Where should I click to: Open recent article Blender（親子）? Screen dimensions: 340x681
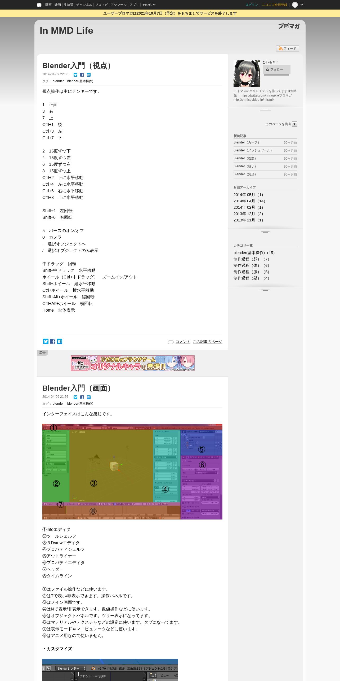245,166
